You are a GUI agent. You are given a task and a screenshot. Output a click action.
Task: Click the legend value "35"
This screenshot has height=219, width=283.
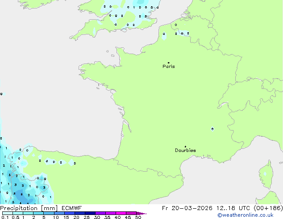coord(107,217)
